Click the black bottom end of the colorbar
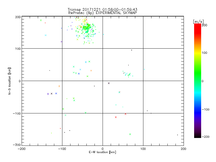The width and height of the screenshot is (216, 162). (x=198, y=136)
